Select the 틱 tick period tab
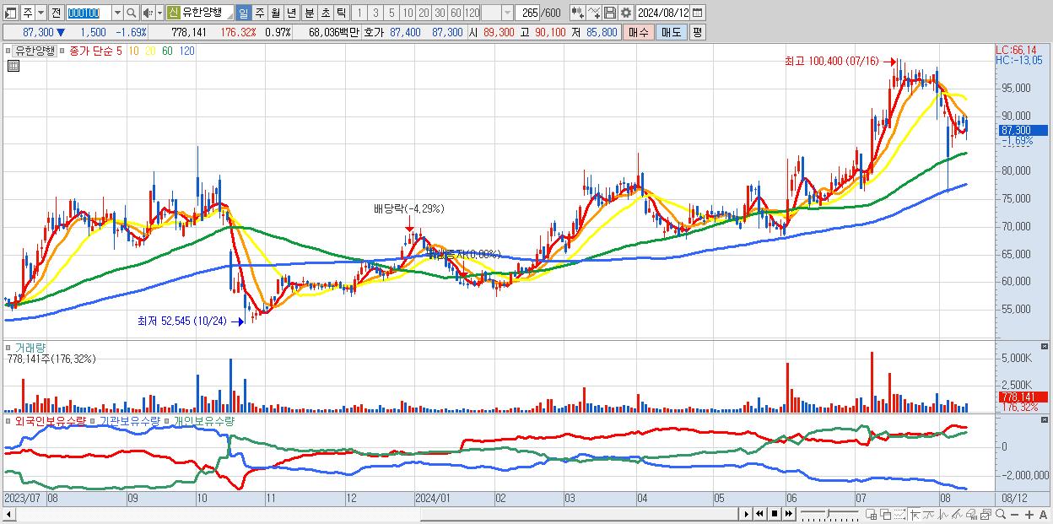This screenshot has width=1053, height=524. click(341, 13)
